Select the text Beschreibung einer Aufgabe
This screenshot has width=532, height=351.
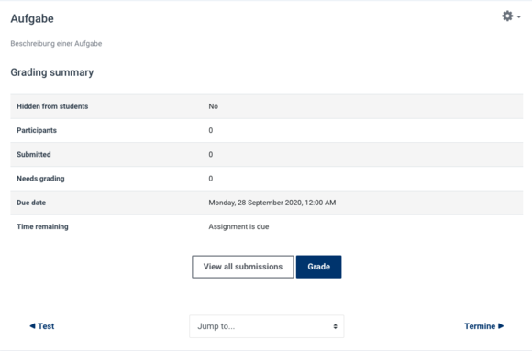[56, 43]
